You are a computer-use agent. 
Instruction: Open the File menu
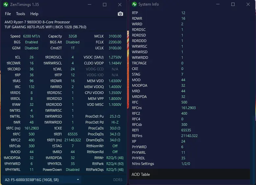click(8, 14)
